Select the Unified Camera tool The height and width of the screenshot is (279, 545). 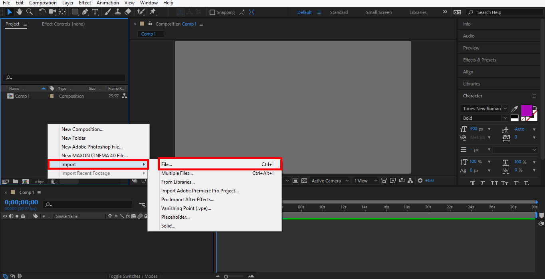(x=52, y=12)
